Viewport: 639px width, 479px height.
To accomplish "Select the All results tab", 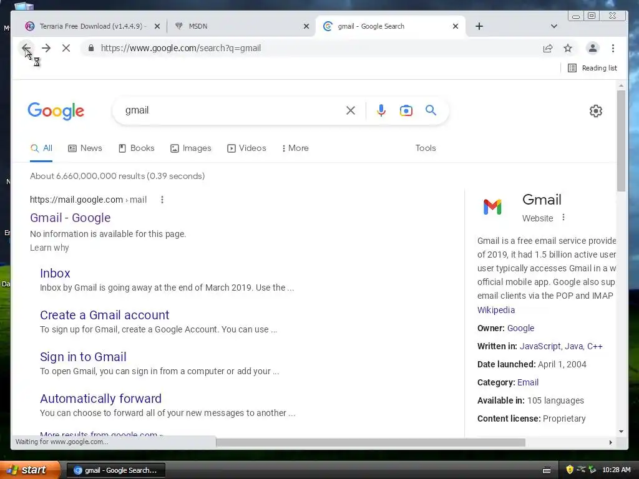I will point(41,148).
